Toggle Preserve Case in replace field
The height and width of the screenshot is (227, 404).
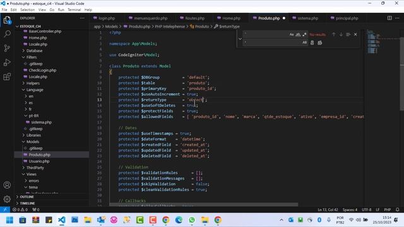[x=304, y=43]
